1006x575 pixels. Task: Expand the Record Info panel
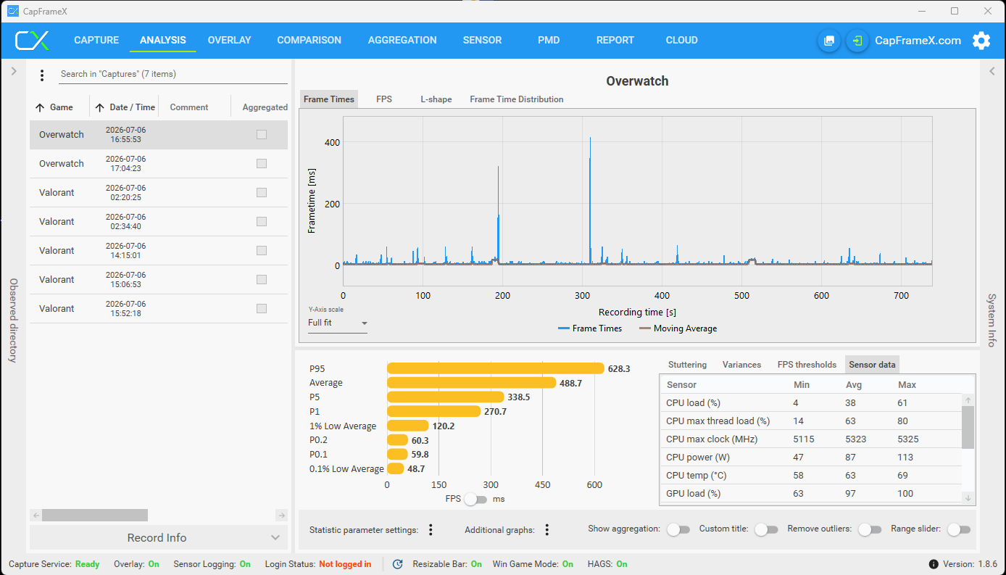pos(158,538)
